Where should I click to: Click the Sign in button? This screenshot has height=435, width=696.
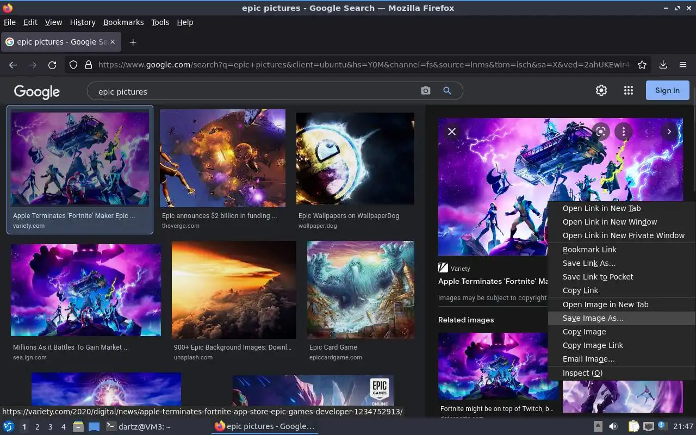pyautogui.click(x=667, y=90)
